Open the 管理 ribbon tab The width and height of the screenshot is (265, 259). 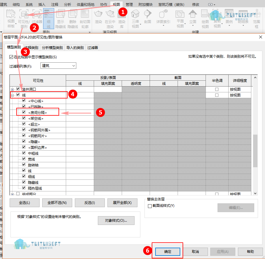[129, 5]
